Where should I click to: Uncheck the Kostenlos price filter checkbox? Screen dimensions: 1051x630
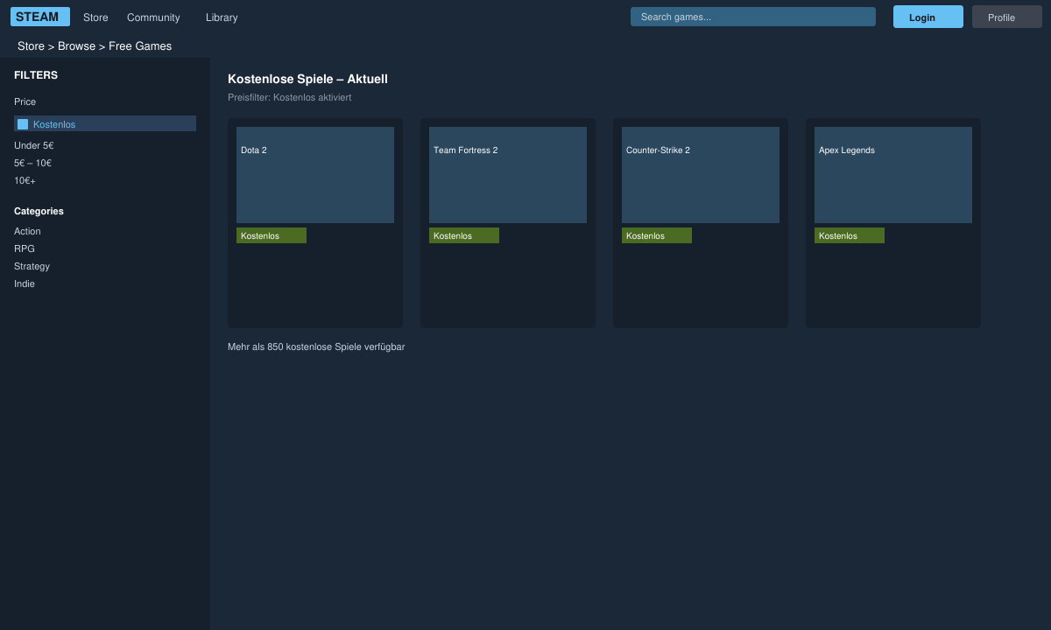(23, 124)
